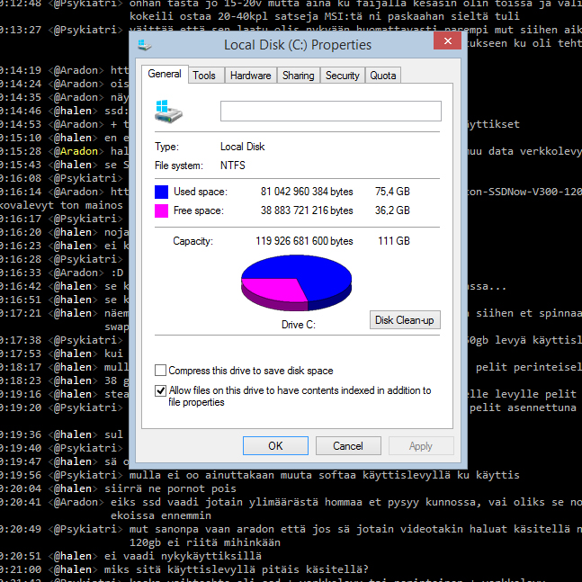Open the Tools tab
Screen dimensions: 582x582
[204, 76]
